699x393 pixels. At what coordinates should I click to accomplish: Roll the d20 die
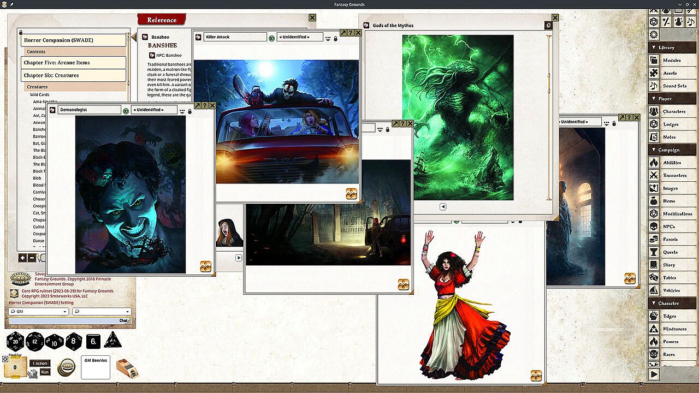tap(15, 342)
